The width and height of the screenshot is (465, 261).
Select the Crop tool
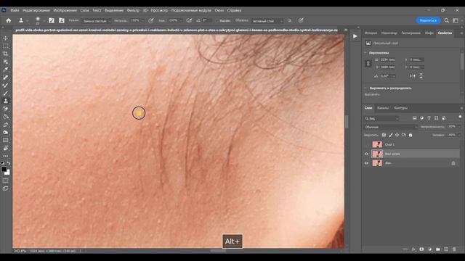(5, 54)
